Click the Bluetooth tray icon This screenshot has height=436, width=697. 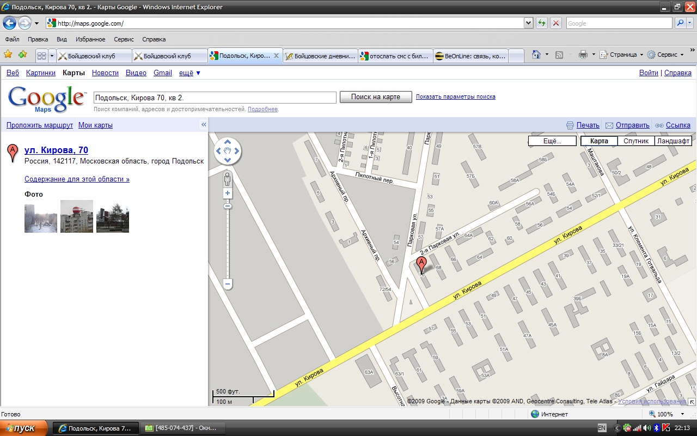point(657,428)
